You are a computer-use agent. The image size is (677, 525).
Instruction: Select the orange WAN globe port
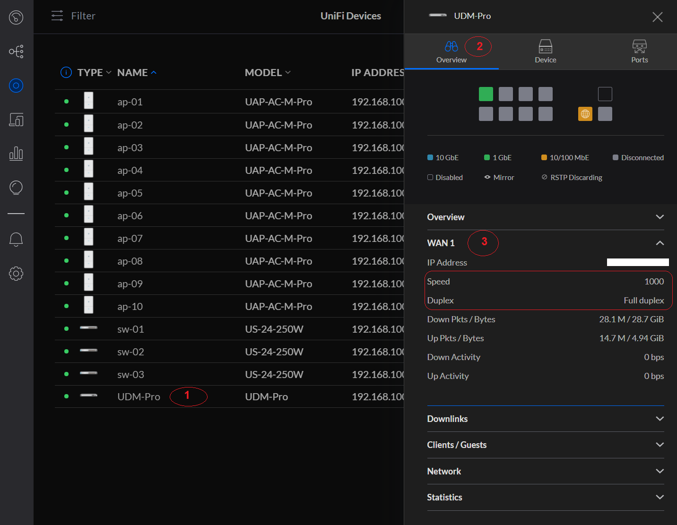tap(585, 114)
